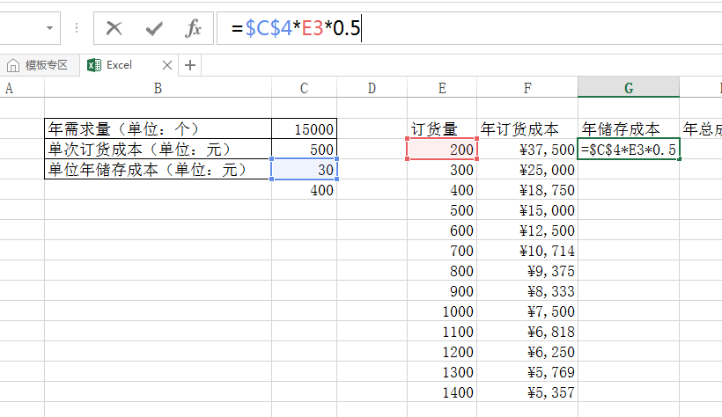Switch to the 模板专区 tab
This screenshot has width=722, height=417.
[38, 65]
